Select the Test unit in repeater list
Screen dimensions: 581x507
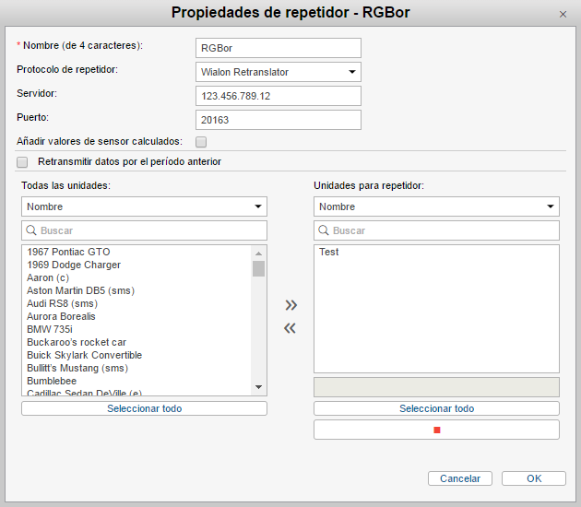pos(329,252)
